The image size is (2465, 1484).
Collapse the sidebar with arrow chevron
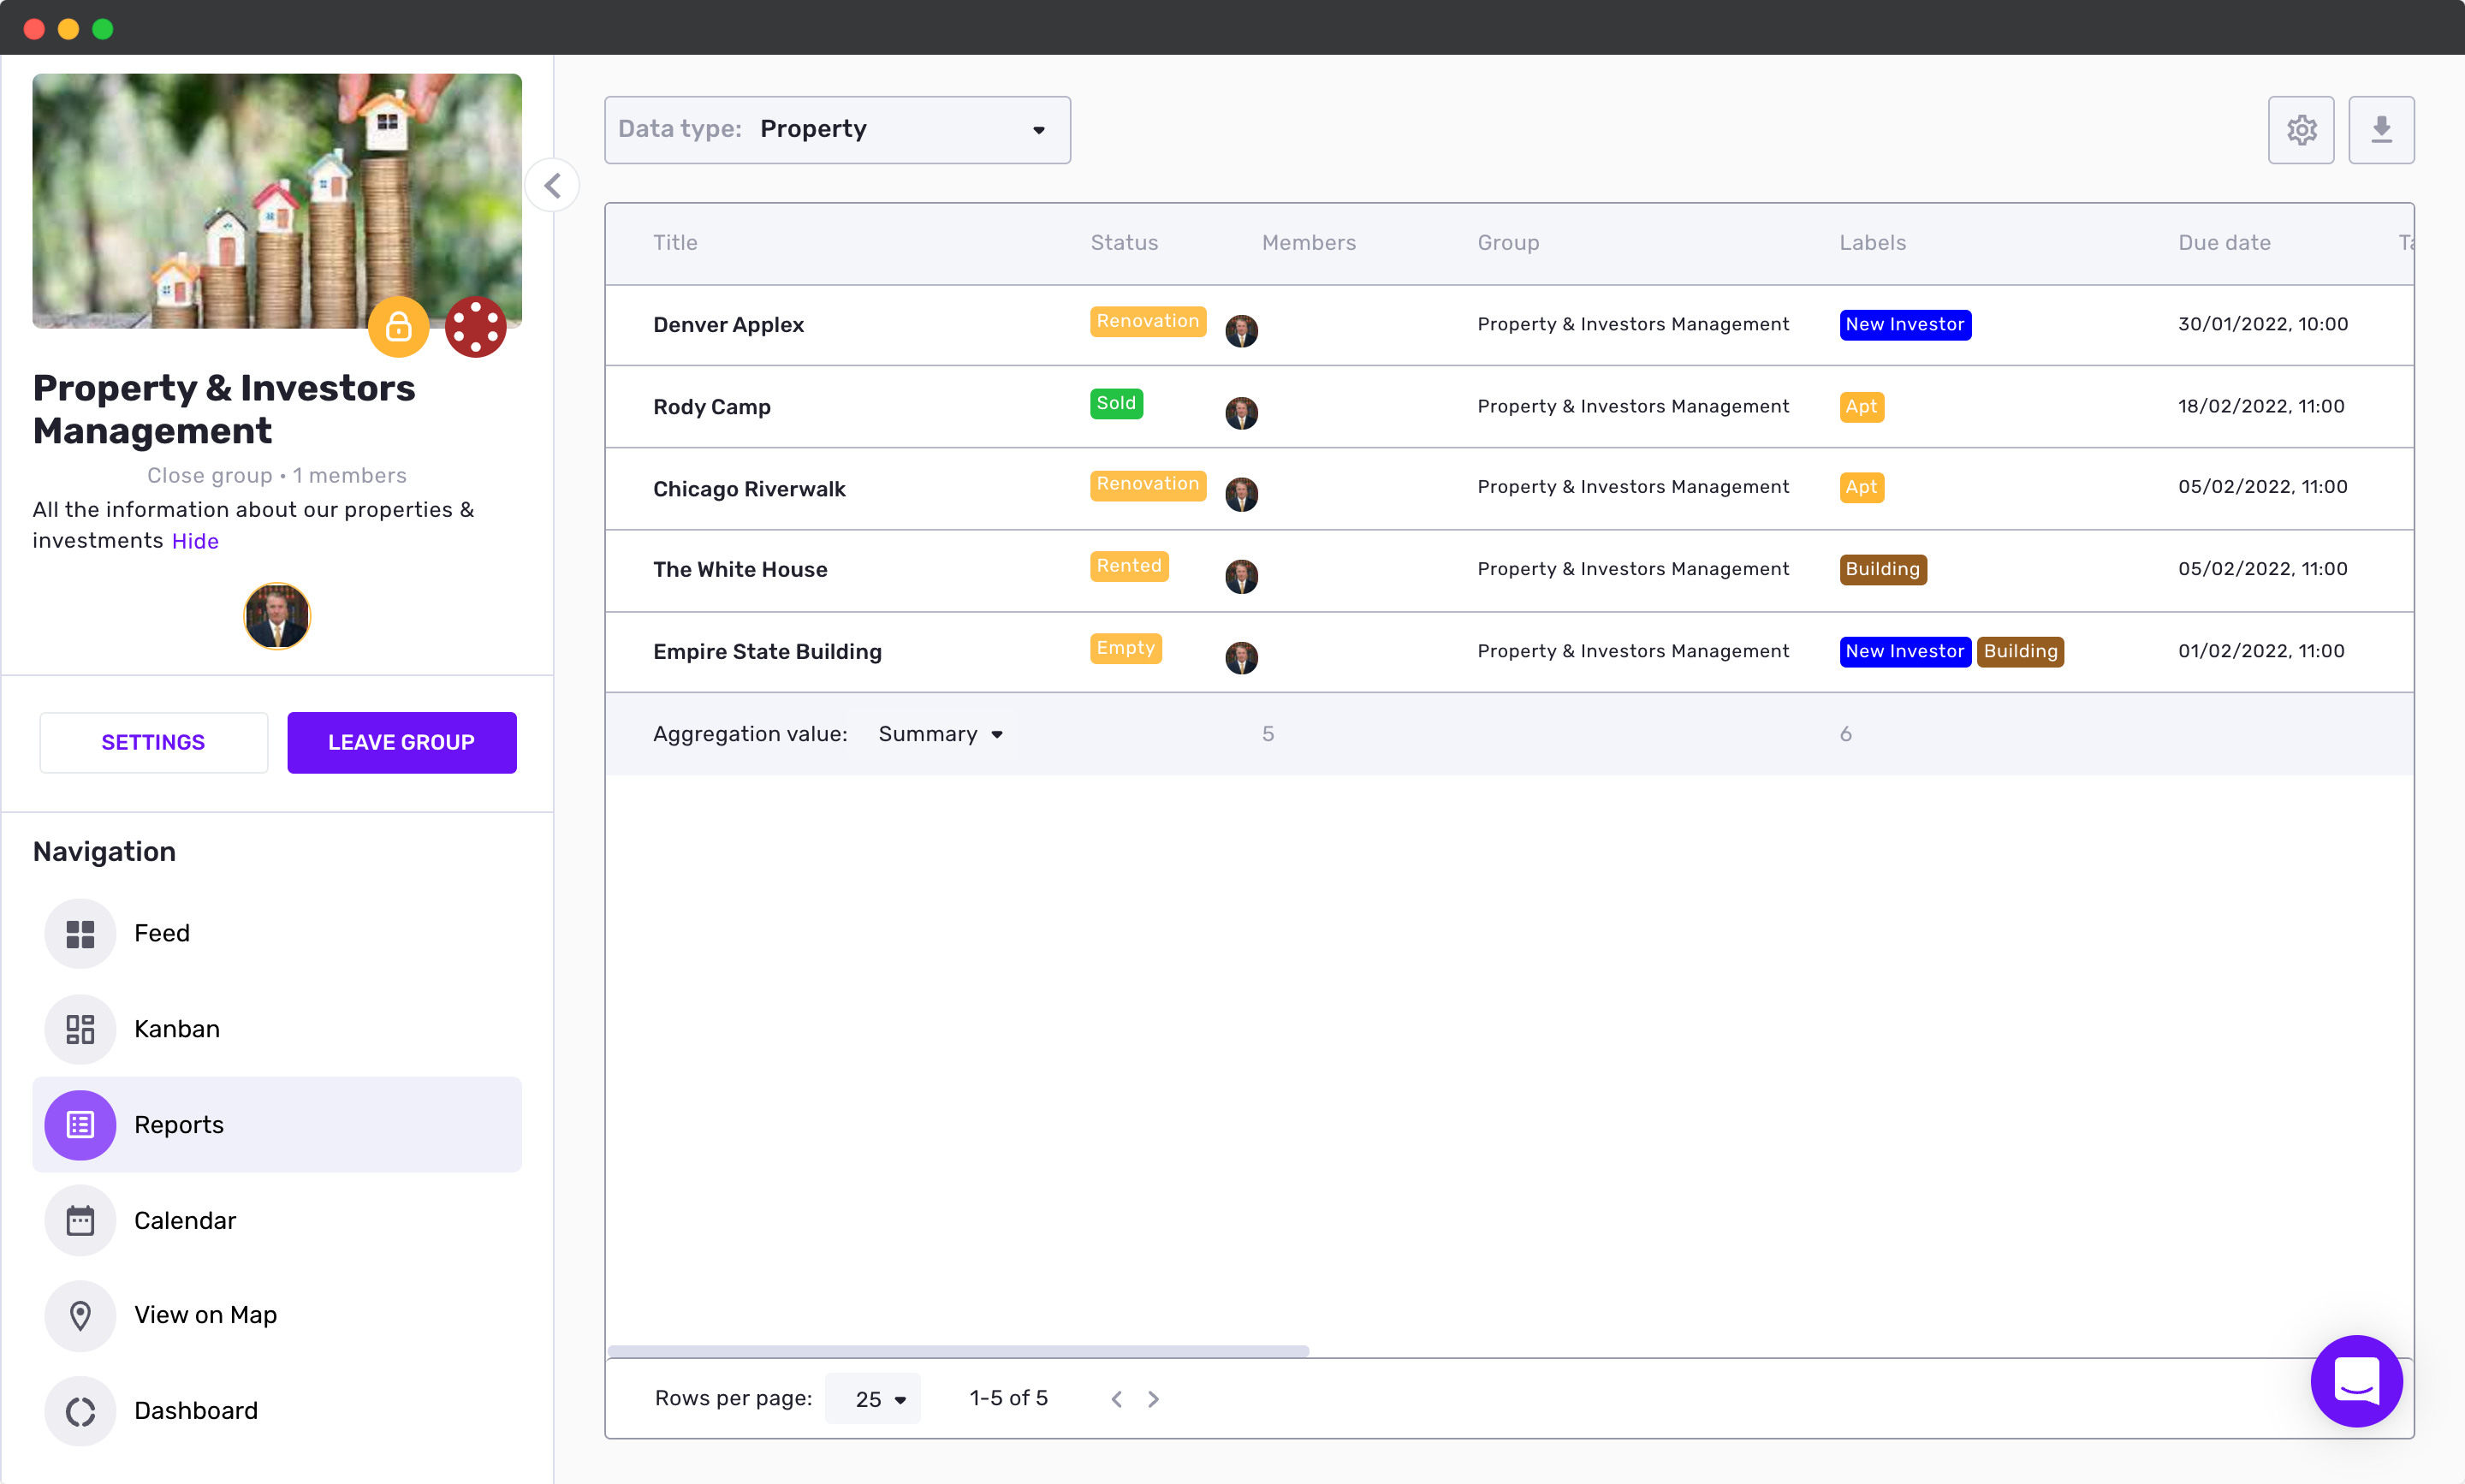tap(552, 185)
